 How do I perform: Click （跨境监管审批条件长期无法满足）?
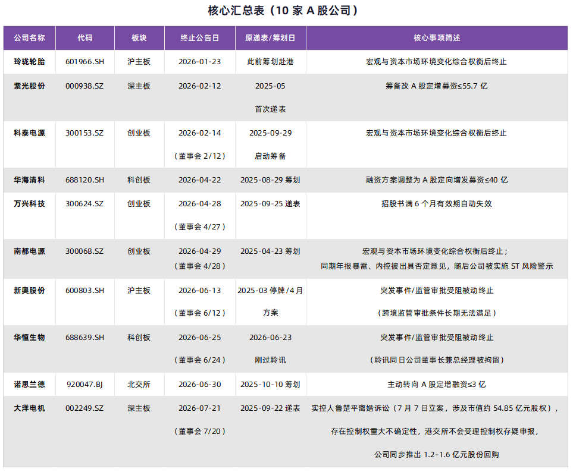[x=437, y=313]
